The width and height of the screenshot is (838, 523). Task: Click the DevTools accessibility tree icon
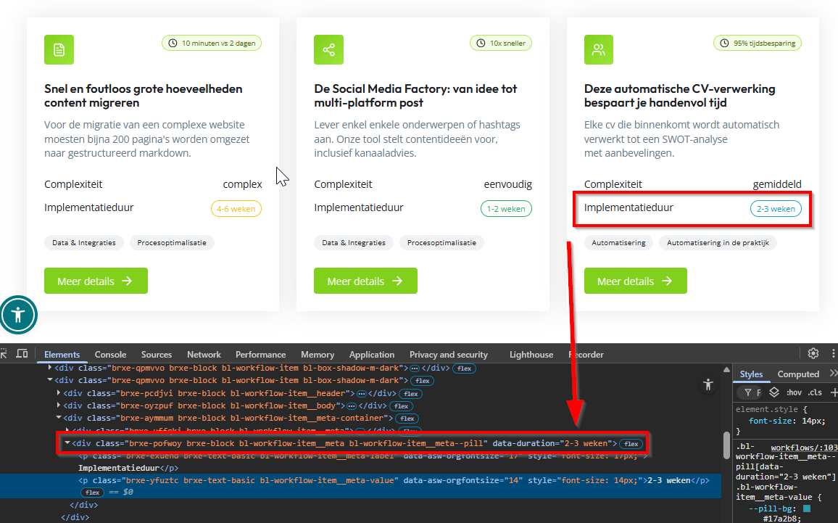click(x=708, y=385)
